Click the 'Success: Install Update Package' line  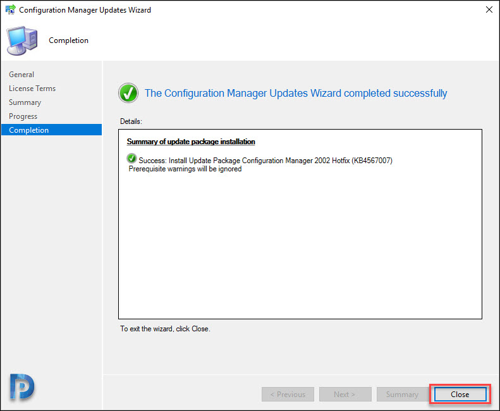coord(265,161)
